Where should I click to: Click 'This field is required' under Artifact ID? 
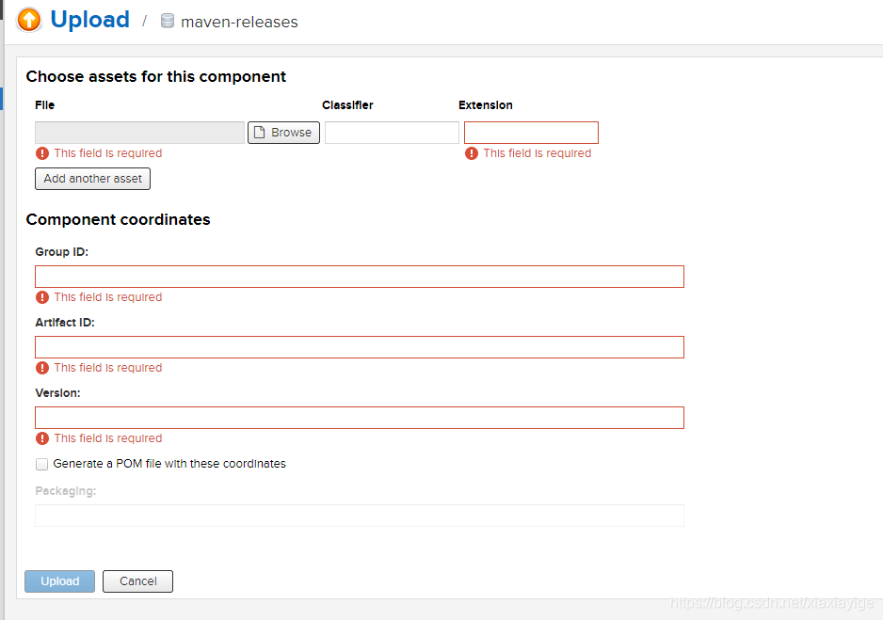click(x=108, y=368)
